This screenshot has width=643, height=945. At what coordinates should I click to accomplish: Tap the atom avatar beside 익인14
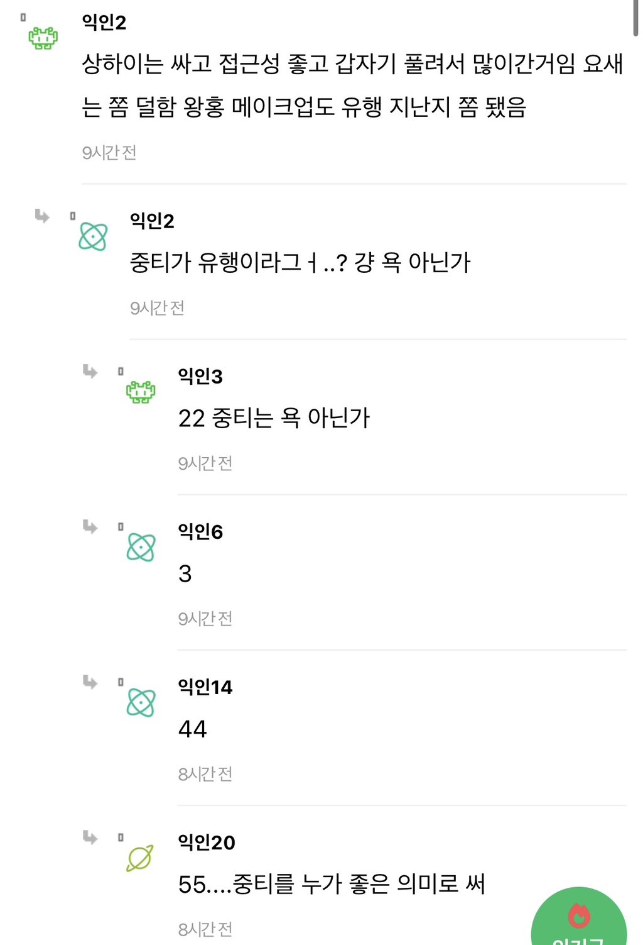coord(141,703)
